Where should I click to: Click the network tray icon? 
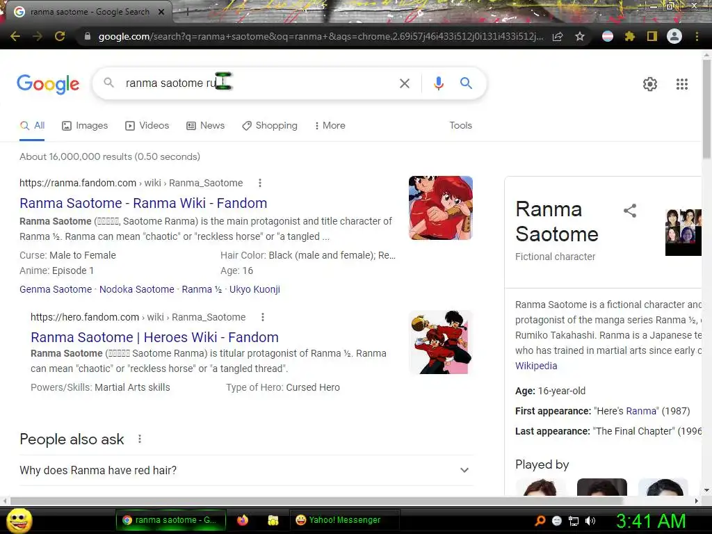[574, 521]
